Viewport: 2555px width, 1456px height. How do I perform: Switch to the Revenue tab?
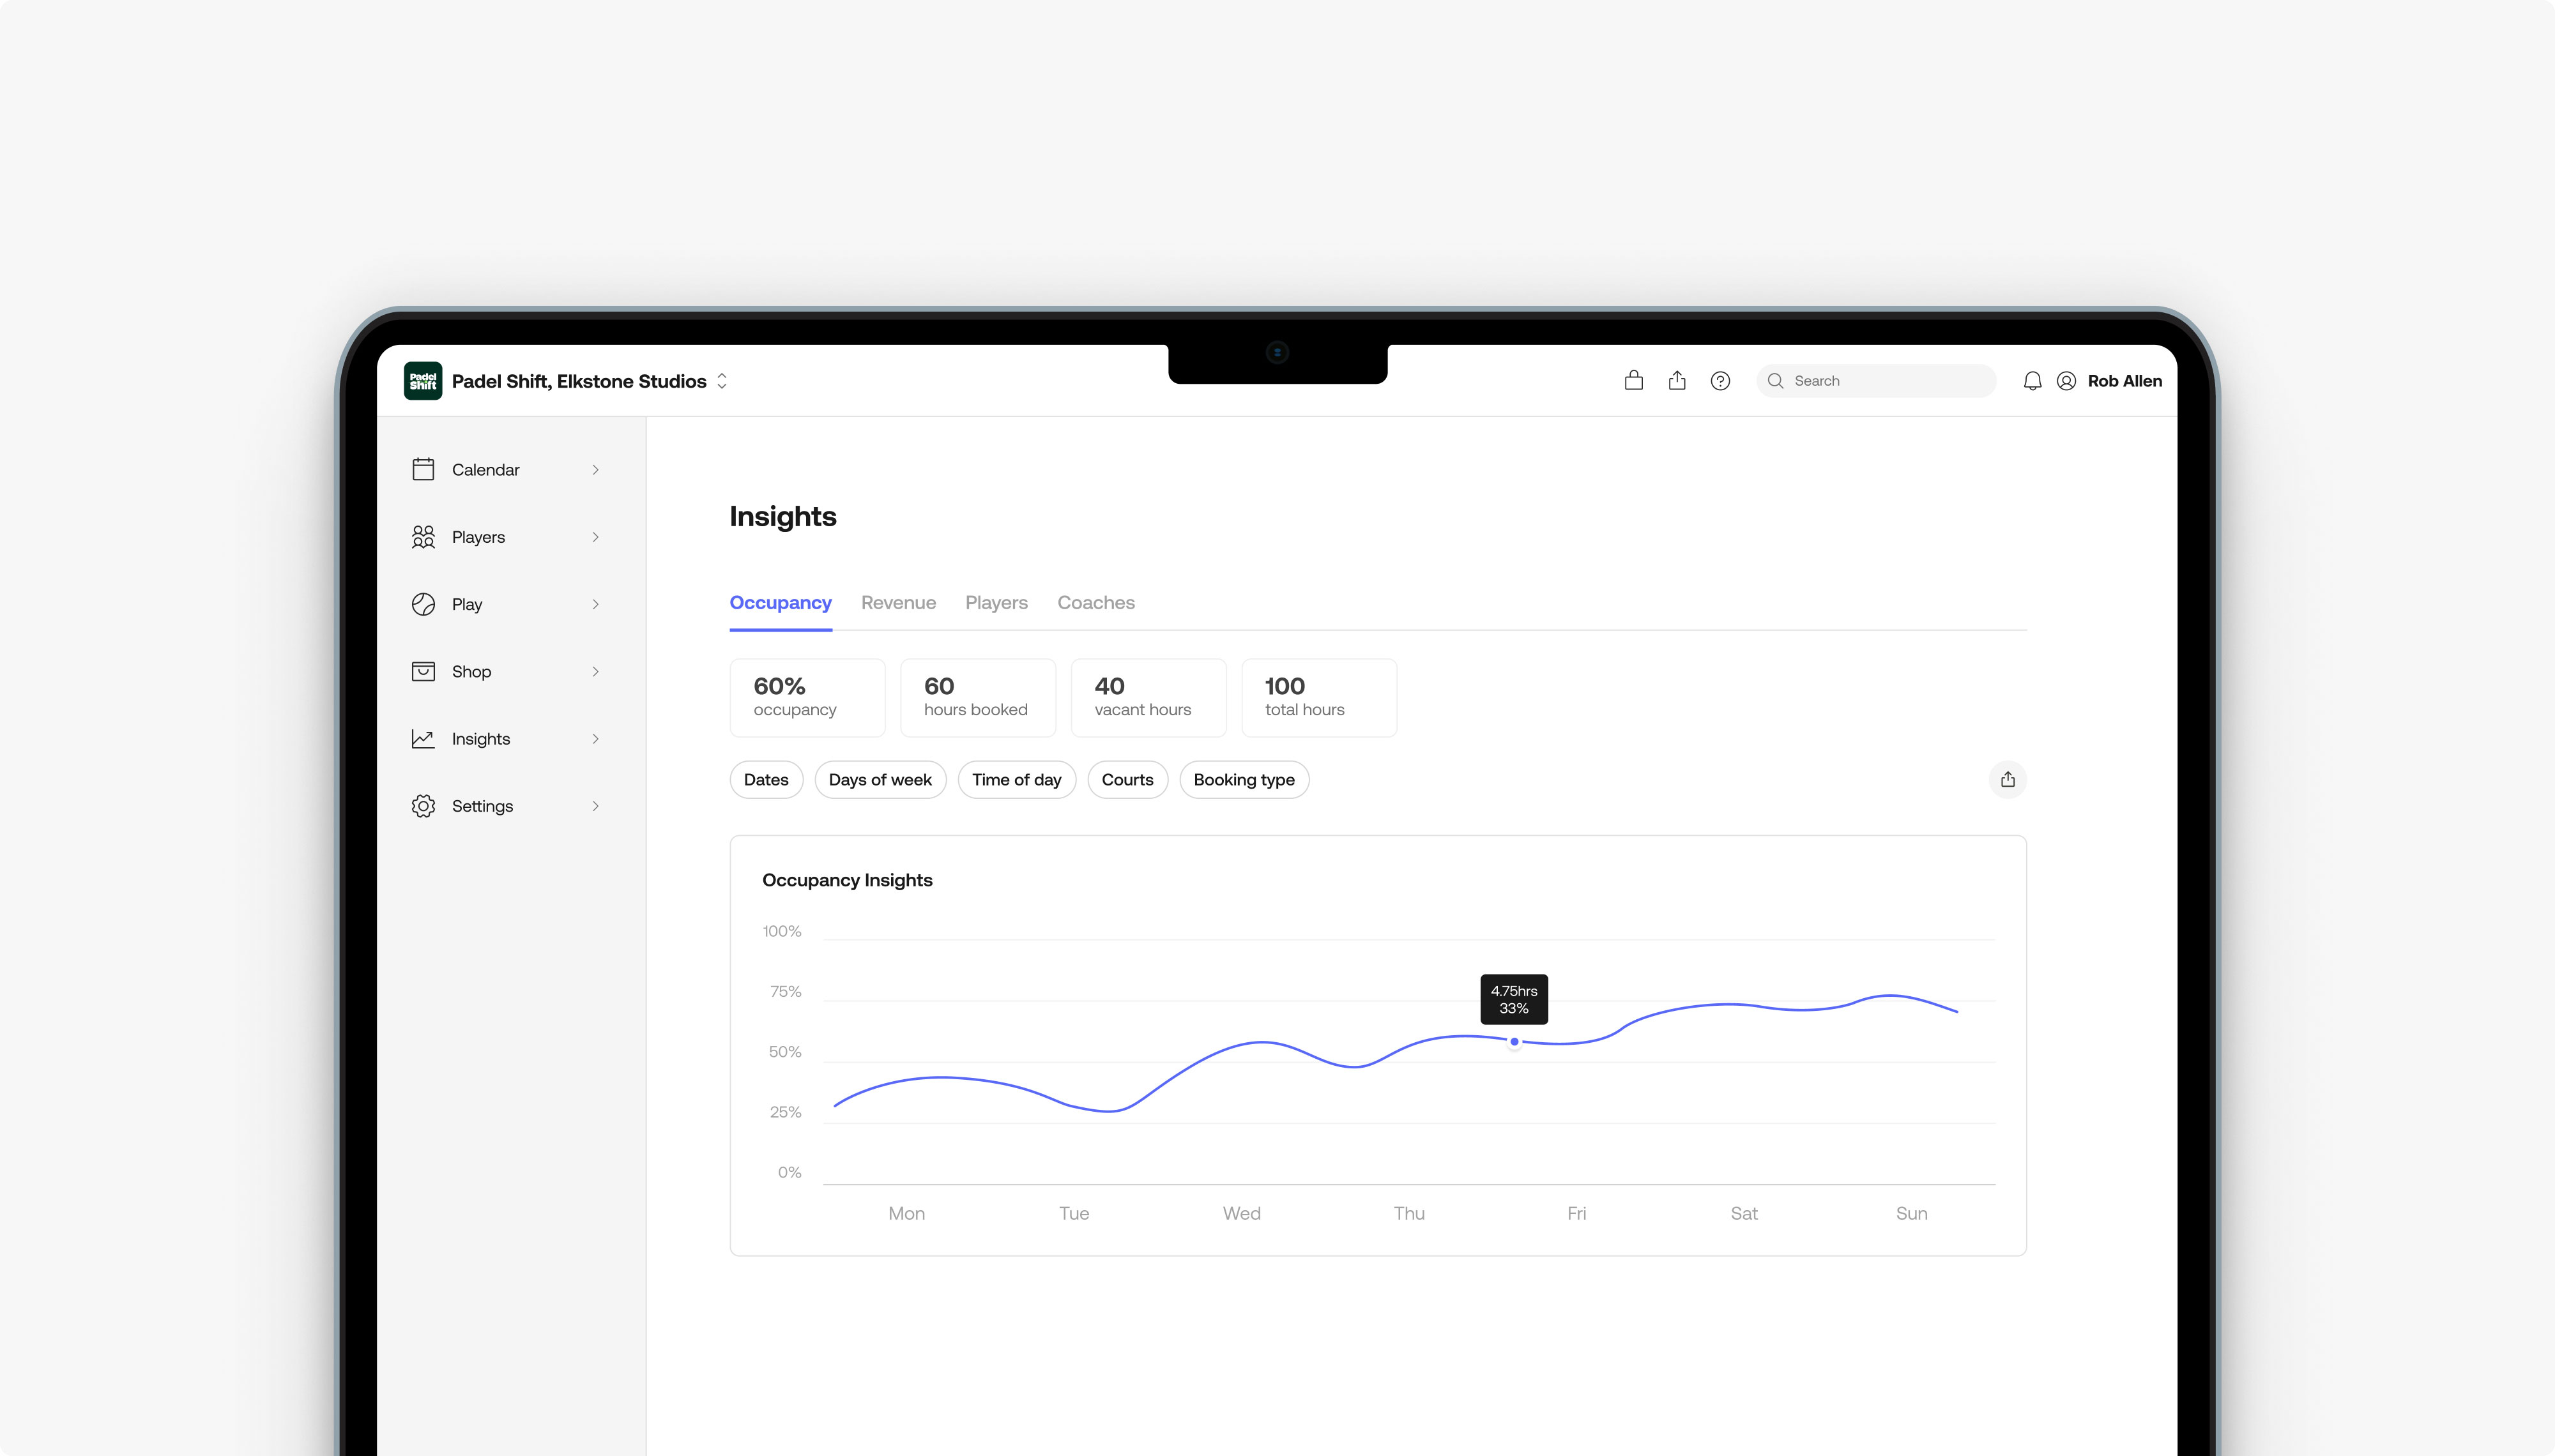(x=898, y=602)
